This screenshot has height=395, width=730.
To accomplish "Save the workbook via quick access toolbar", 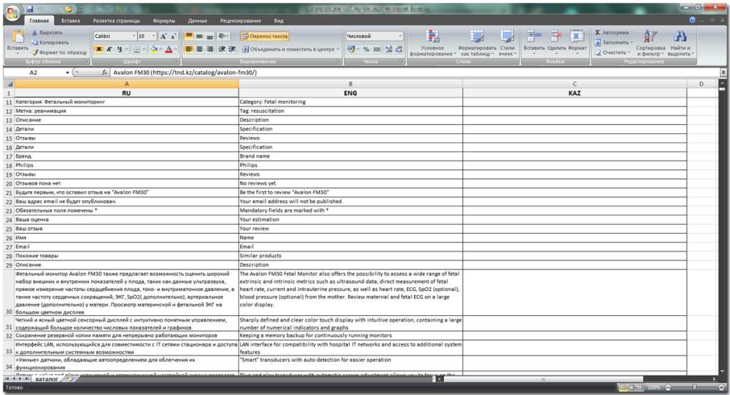I will (30, 9).
